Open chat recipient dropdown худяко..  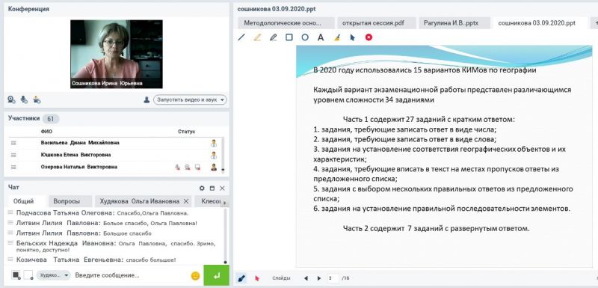click(54, 275)
